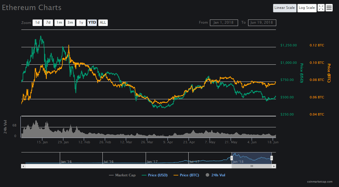Show ALL time range
Viewport: 339px width, 187px height.
tap(103, 23)
